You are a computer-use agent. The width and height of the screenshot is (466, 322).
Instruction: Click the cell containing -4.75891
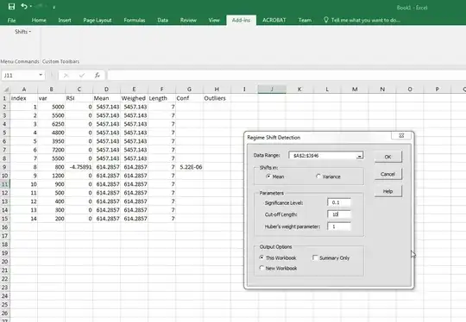pos(79,167)
